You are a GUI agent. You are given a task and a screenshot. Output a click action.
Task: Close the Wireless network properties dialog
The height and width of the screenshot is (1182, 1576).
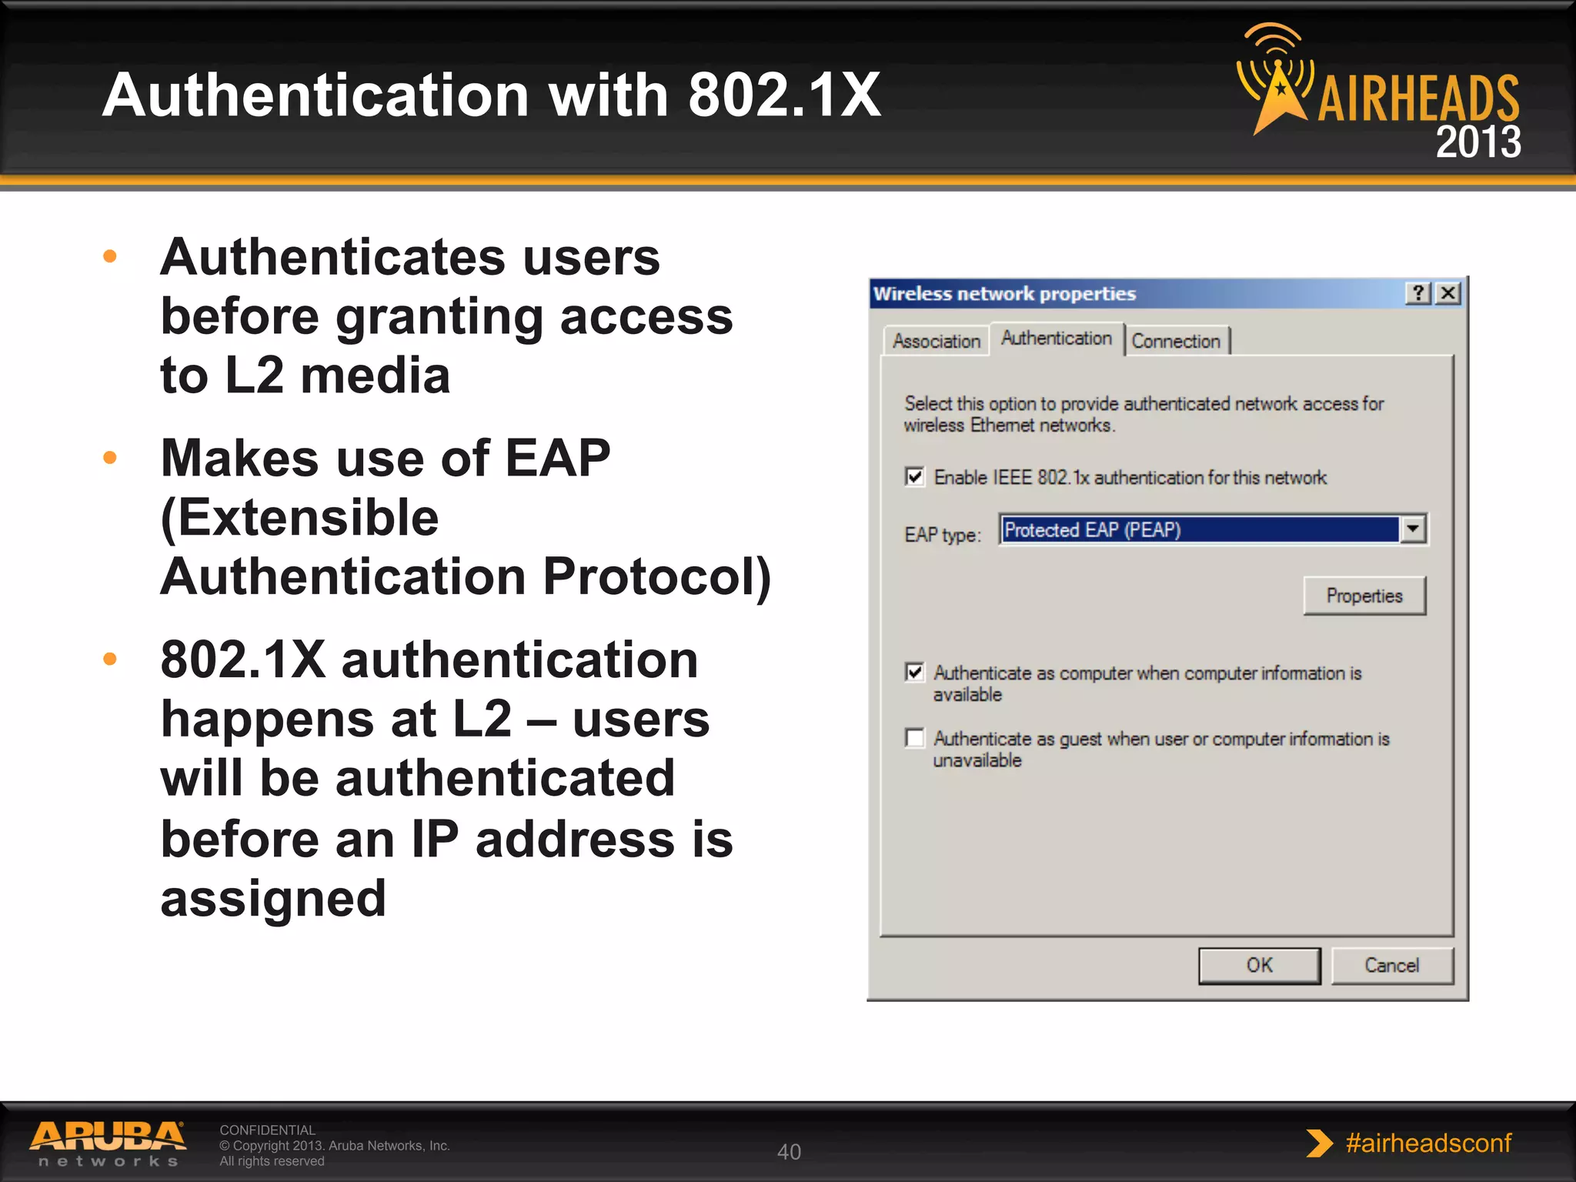click(1448, 293)
